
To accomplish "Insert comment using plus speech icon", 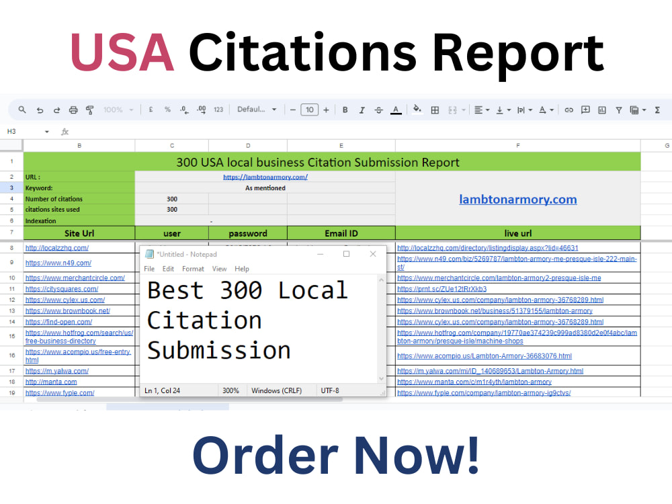I will [x=585, y=110].
